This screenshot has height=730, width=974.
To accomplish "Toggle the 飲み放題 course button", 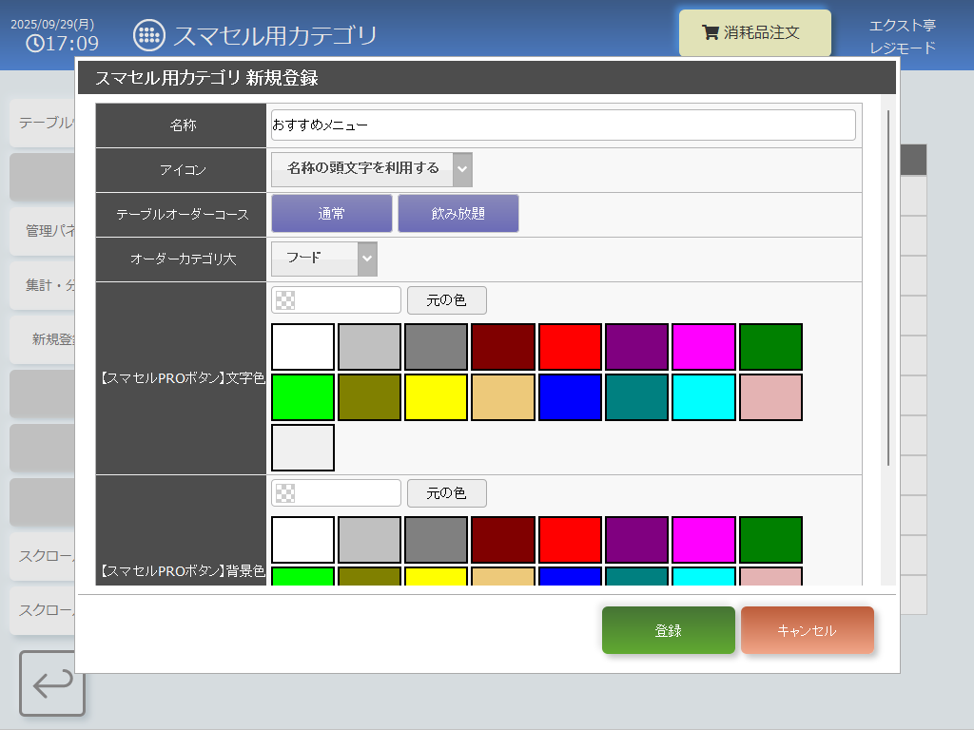I will pyautogui.click(x=458, y=214).
